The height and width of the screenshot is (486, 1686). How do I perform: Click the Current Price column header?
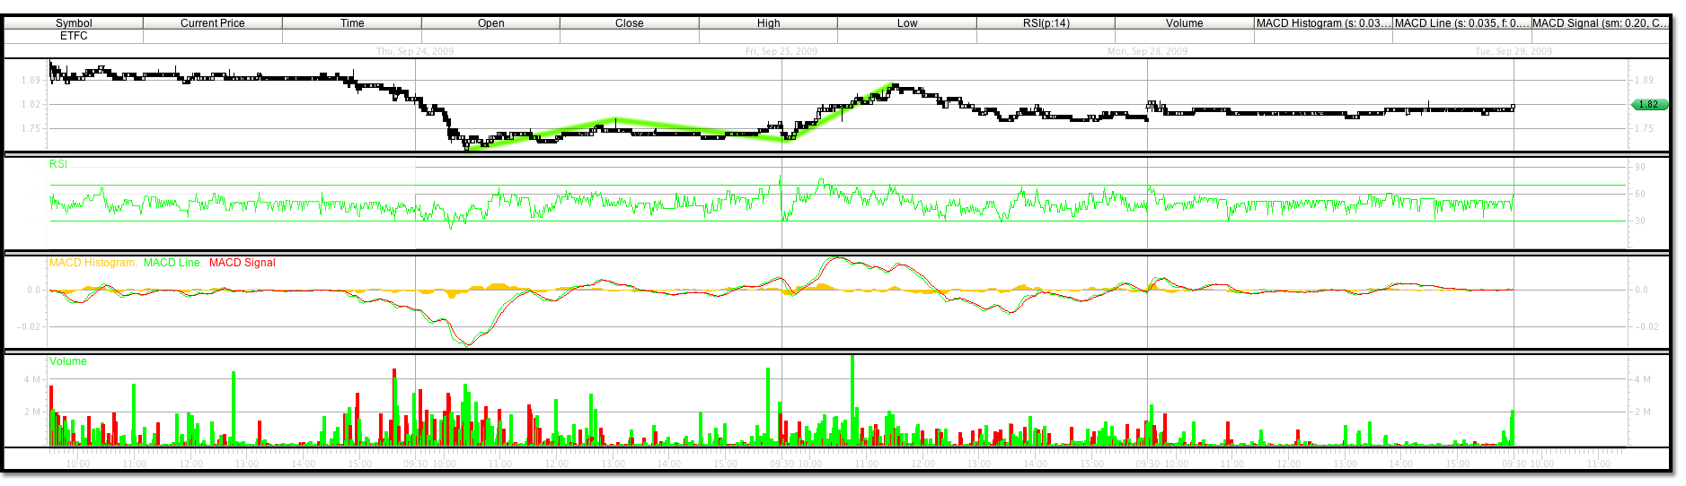tap(212, 23)
